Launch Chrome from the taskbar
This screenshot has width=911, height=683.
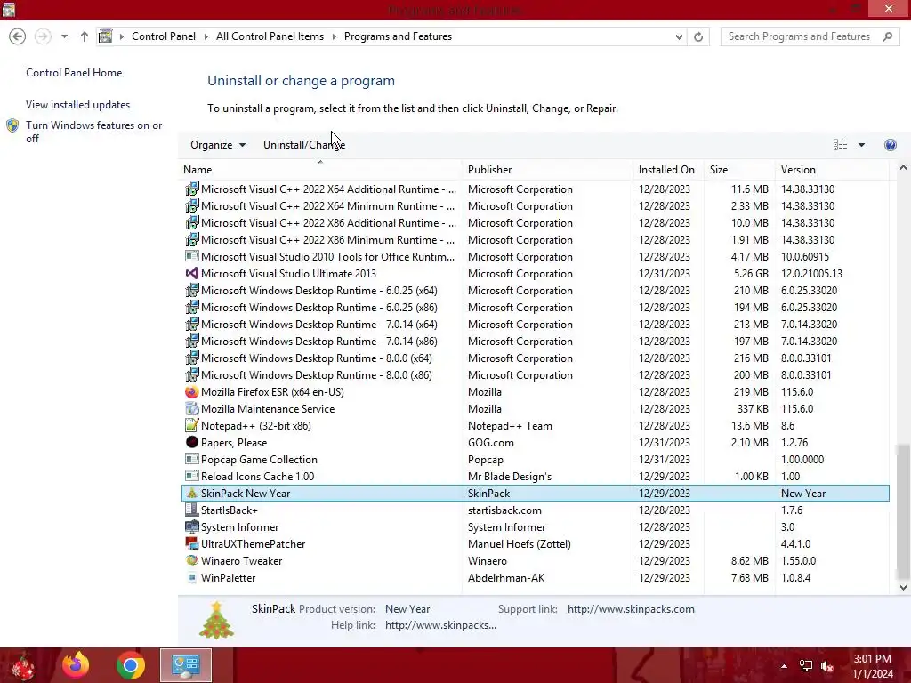point(130,665)
